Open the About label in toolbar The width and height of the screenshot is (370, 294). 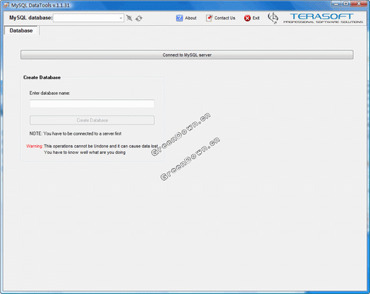(x=191, y=18)
